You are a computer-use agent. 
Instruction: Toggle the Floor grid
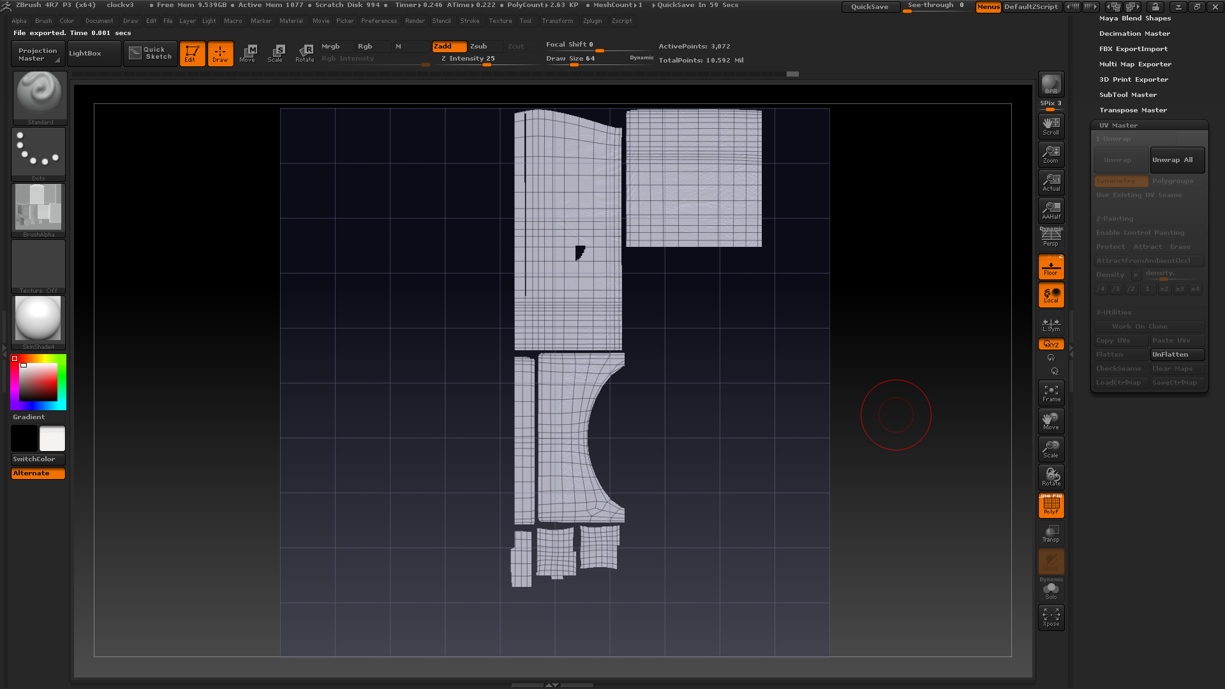(x=1051, y=267)
